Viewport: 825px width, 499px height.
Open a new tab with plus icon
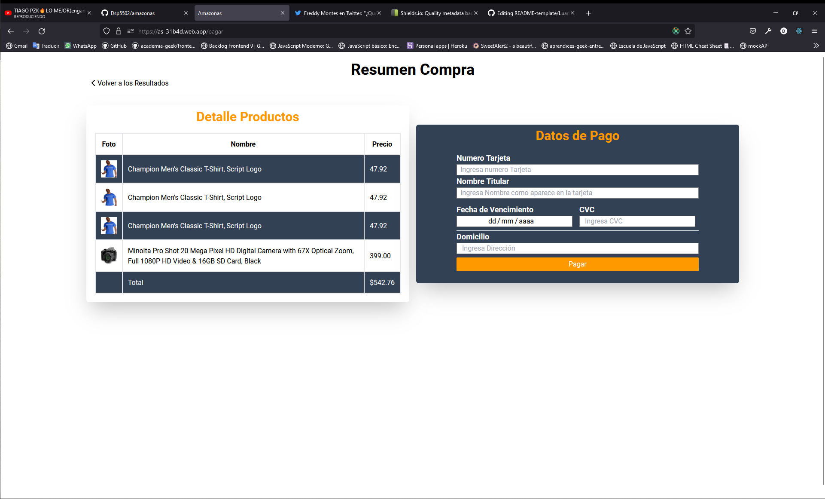(x=589, y=13)
